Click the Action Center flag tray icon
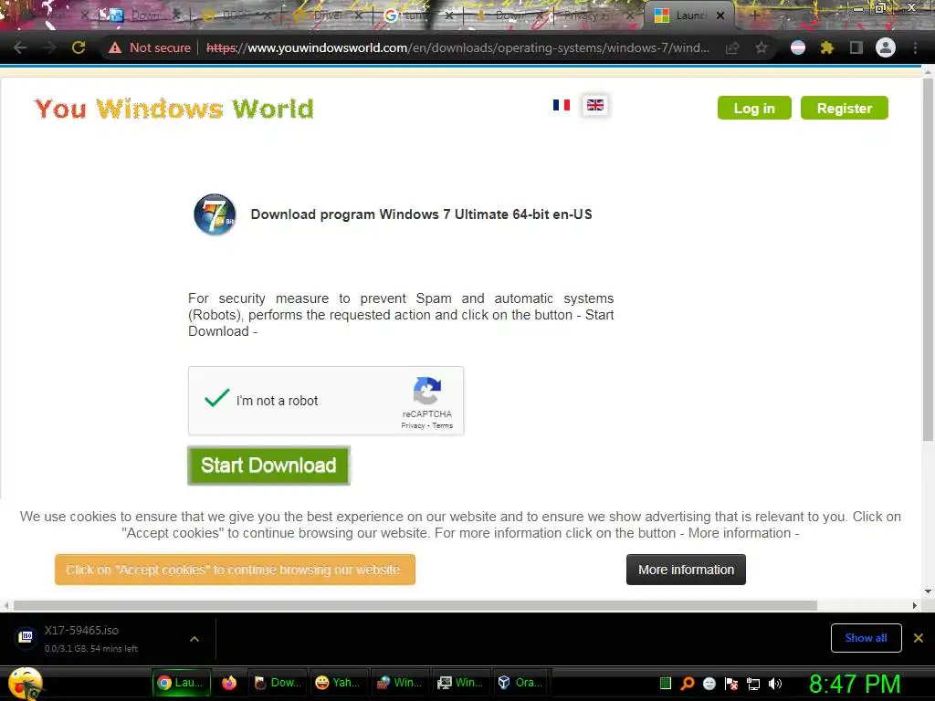The image size is (935, 701). click(x=731, y=684)
